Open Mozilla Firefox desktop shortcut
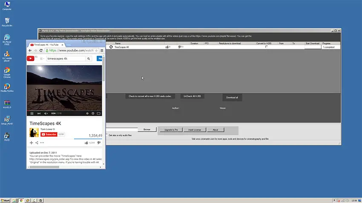Viewport: 362px width, 203px height. point(7,87)
